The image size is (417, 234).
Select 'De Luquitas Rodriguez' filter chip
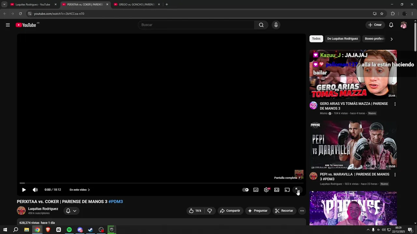pyautogui.click(x=342, y=39)
